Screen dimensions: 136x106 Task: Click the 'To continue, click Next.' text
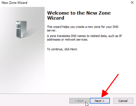62,49
